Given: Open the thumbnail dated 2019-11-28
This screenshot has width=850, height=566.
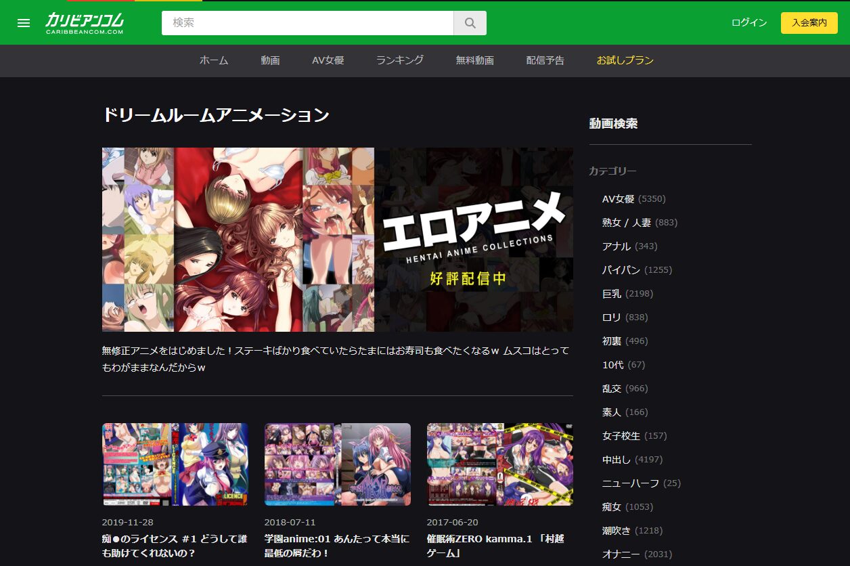Looking at the screenshot, I should [175, 464].
